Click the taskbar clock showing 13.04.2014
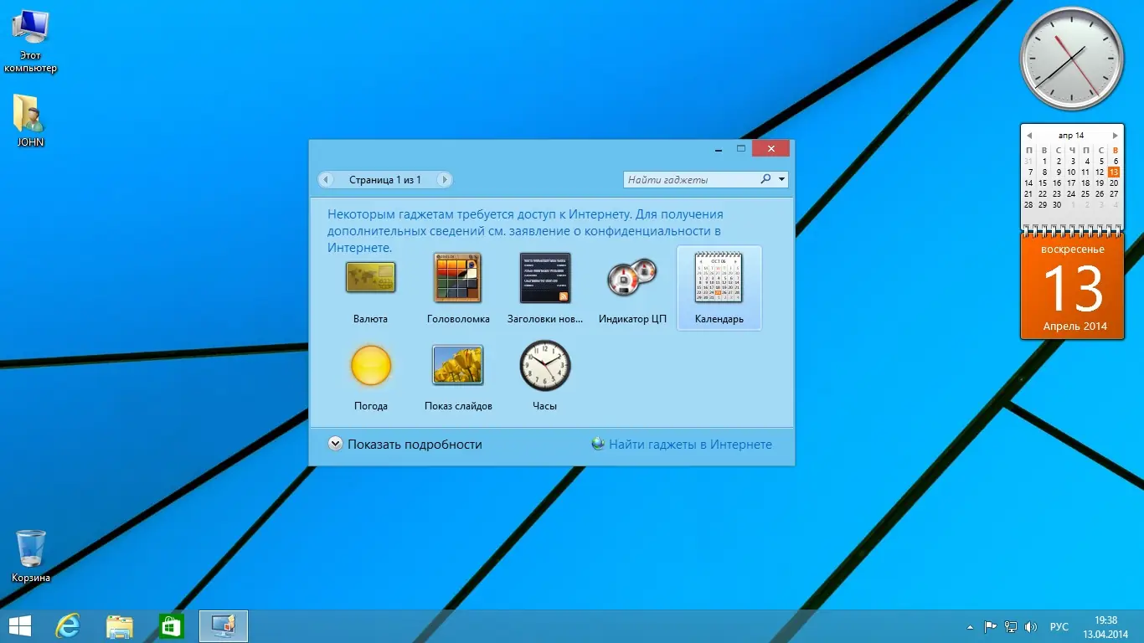Image resolution: width=1144 pixels, height=643 pixels. coord(1107,625)
